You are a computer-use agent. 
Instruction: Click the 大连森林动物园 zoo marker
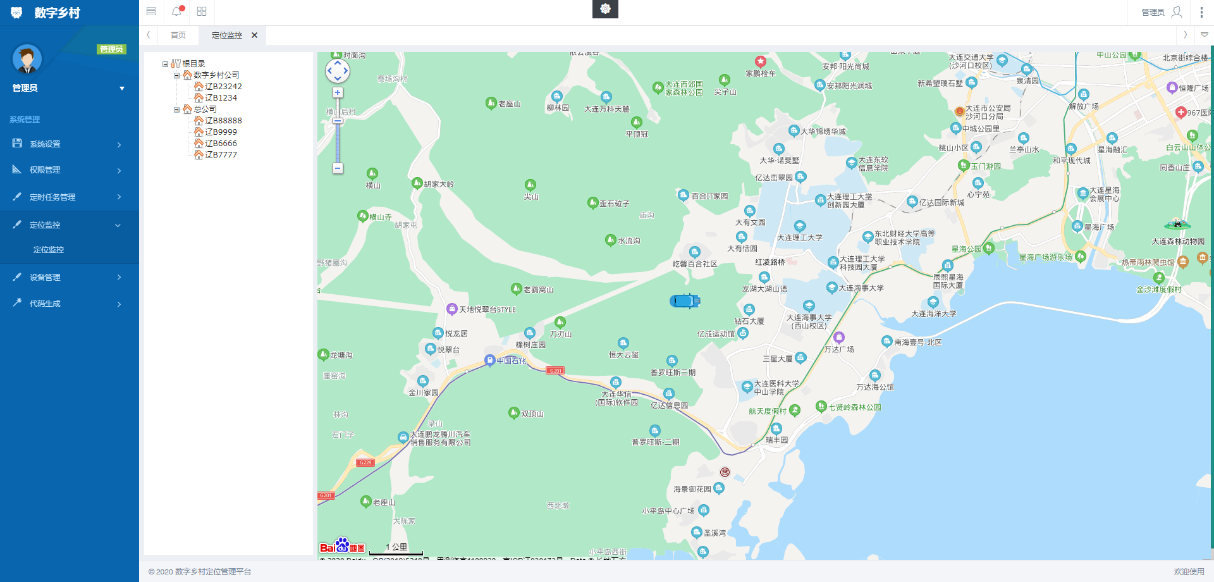pos(1177,225)
